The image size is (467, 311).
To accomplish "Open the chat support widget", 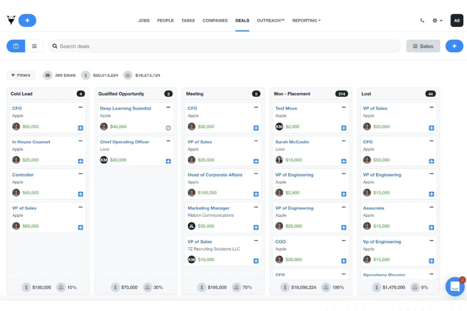I will click(x=455, y=286).
